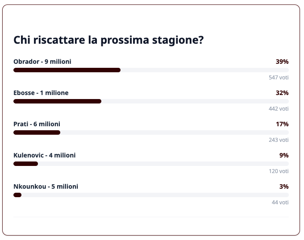Click the 32% result for Ebosse
Image resolution: width=304 pixels, height=240 pixels.
pyautogui.click(x=282, y=93)
